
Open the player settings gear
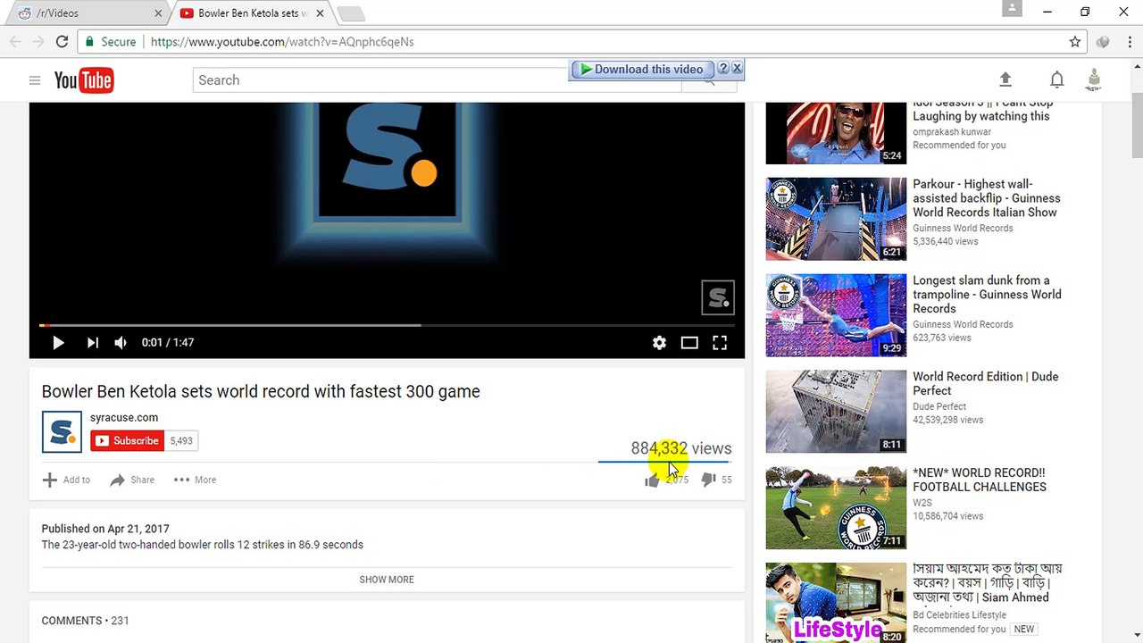[659, 343]
